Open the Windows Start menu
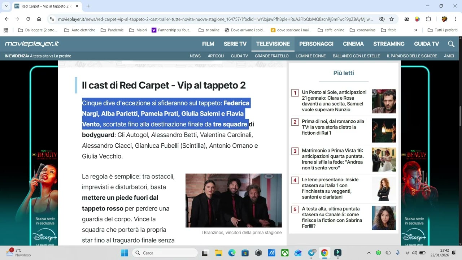The image size is (462, 260). [x=125, y=253]
